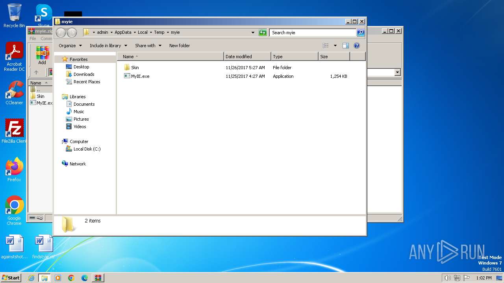
Task: Click admin in the address breadcrumb
Action: click(102, 33)
